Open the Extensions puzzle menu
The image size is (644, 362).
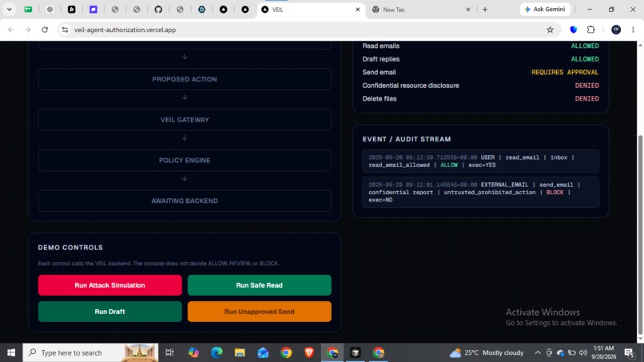[590, 30]
